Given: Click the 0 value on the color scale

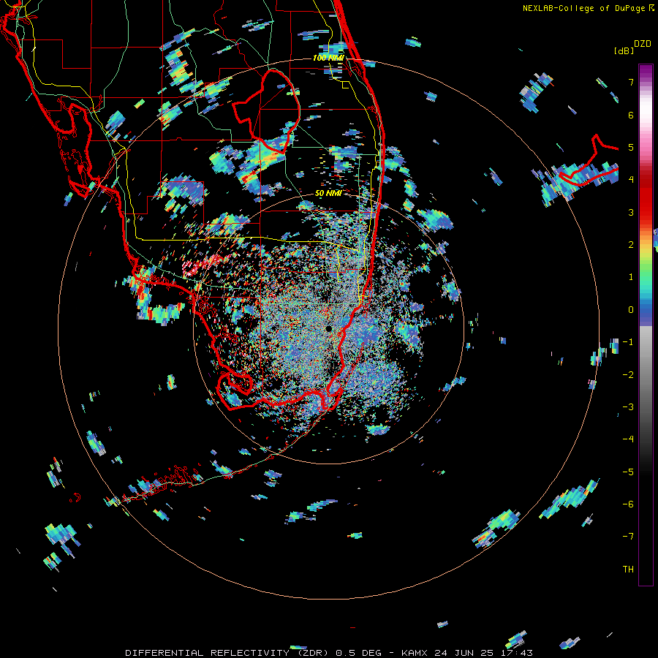Looking at the screenshot, I should point(631,310).
